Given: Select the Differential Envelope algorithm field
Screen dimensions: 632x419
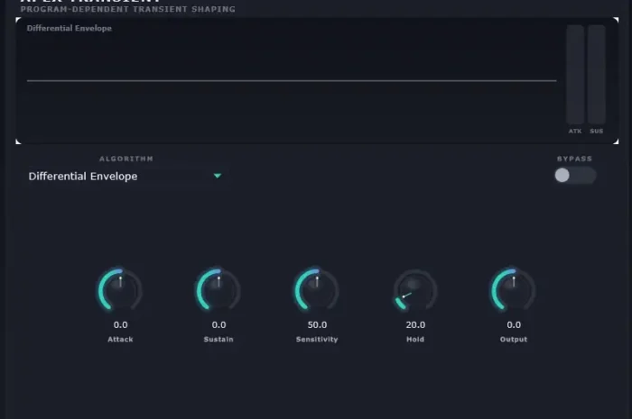Looking at the screenshot, I should (125, 176).
